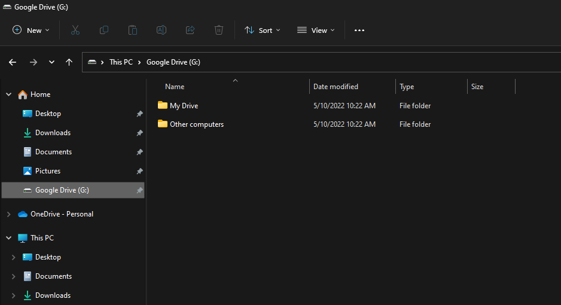Image resolution: width=561 pixels, height=305 pixels.
Task: Click My Drive's date 5/10/2022 10:22 AM
Action: pos(344,106)
